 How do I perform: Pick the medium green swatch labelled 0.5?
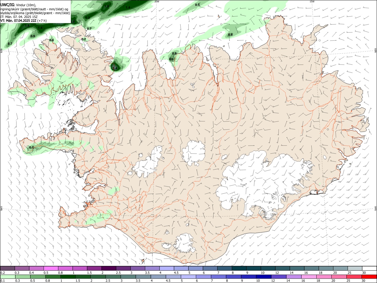tap(38, 277)
